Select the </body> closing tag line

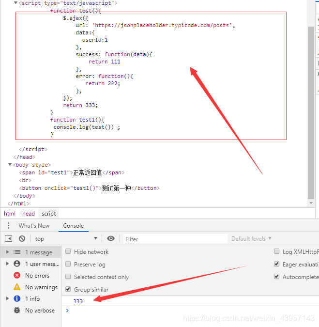tap(24, 196)
